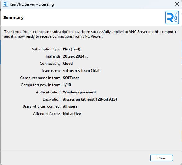Click the RealVNC title bar icon
Viewport: 182px width, 165px height.
(x=6, y=4)
